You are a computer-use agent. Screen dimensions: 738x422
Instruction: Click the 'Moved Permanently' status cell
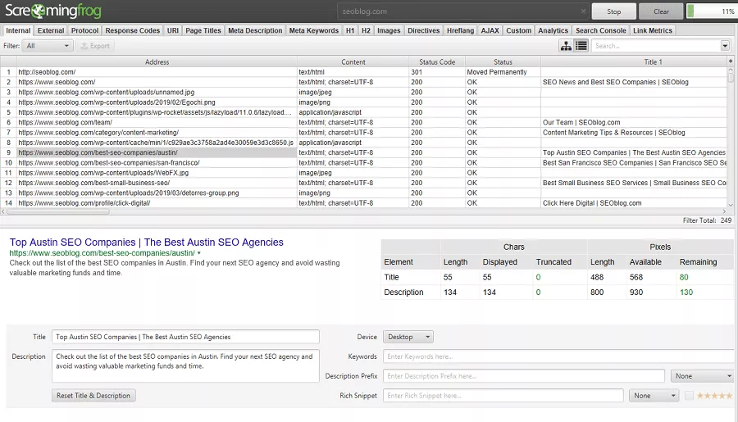pos(503,72)
